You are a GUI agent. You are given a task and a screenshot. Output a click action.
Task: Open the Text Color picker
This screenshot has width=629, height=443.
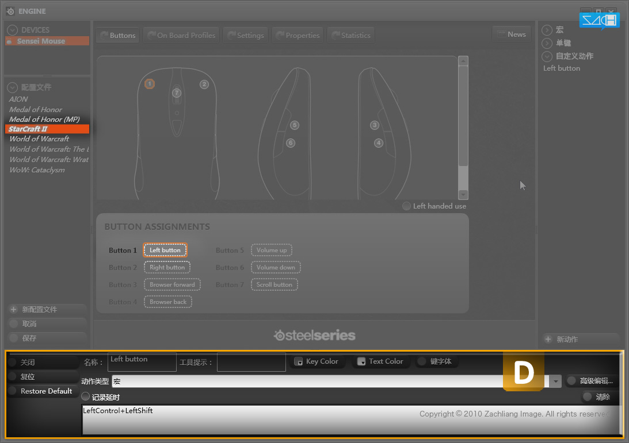380,361
